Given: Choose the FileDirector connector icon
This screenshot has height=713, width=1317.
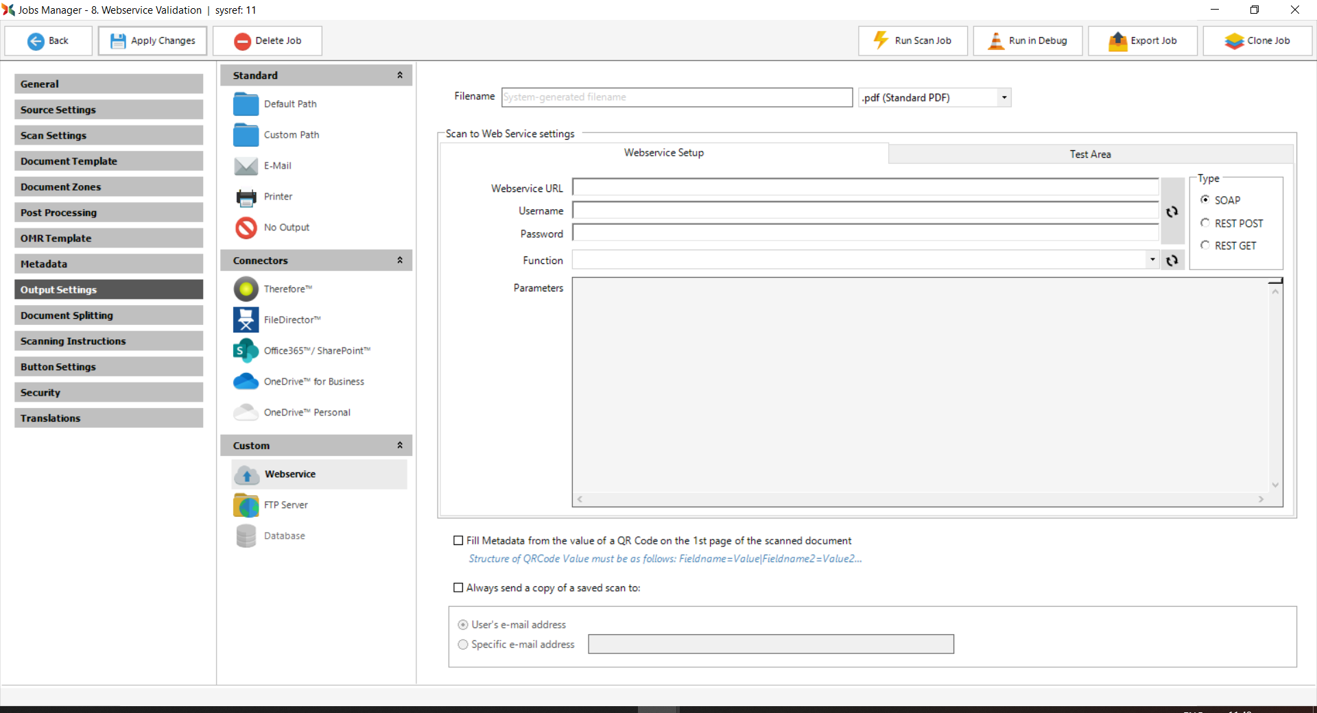Looking at the screenshot, I should coord(246,320).
